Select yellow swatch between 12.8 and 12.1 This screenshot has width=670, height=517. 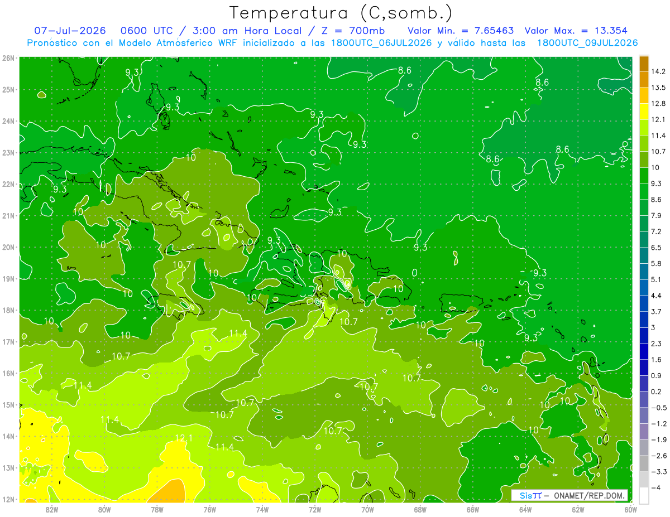(x=644, y=112)
